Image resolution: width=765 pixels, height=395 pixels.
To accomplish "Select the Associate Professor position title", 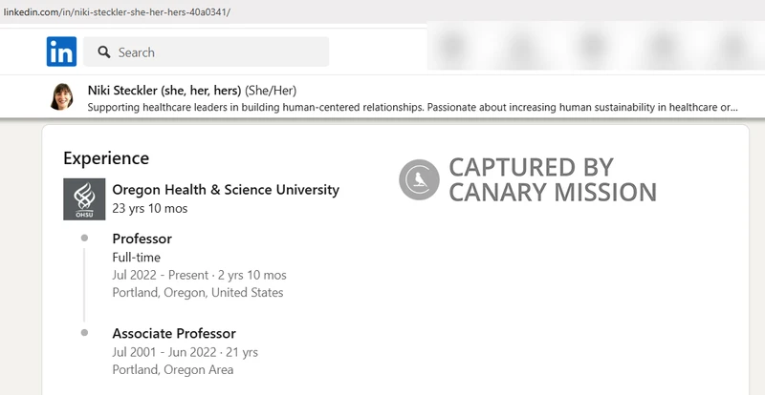I will (174, 334).
